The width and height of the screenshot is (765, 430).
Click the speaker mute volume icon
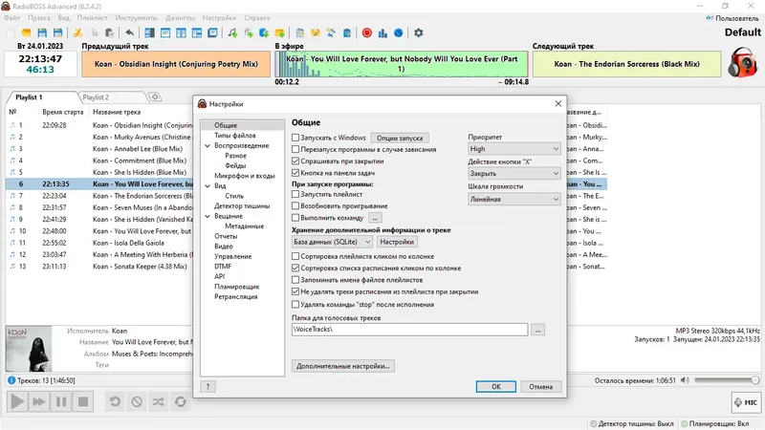[x=685, y=380]
